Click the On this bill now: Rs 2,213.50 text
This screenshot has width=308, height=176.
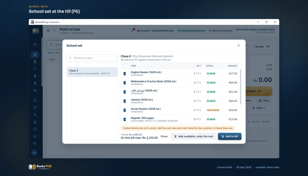[x=139, y=138]
